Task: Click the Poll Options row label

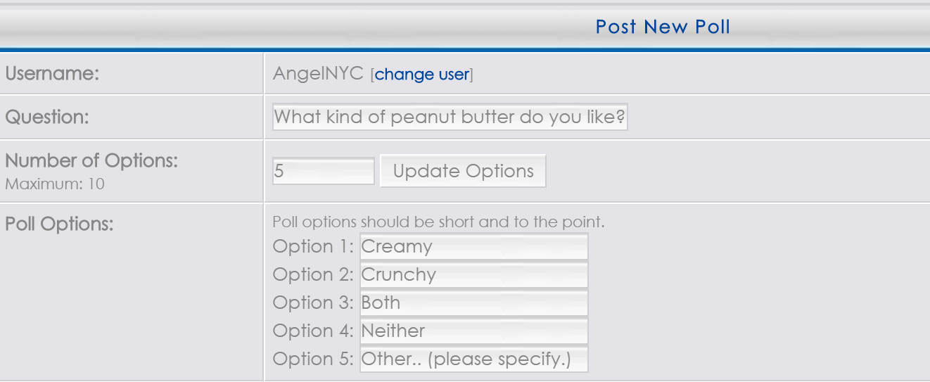Action: [58, 224]
